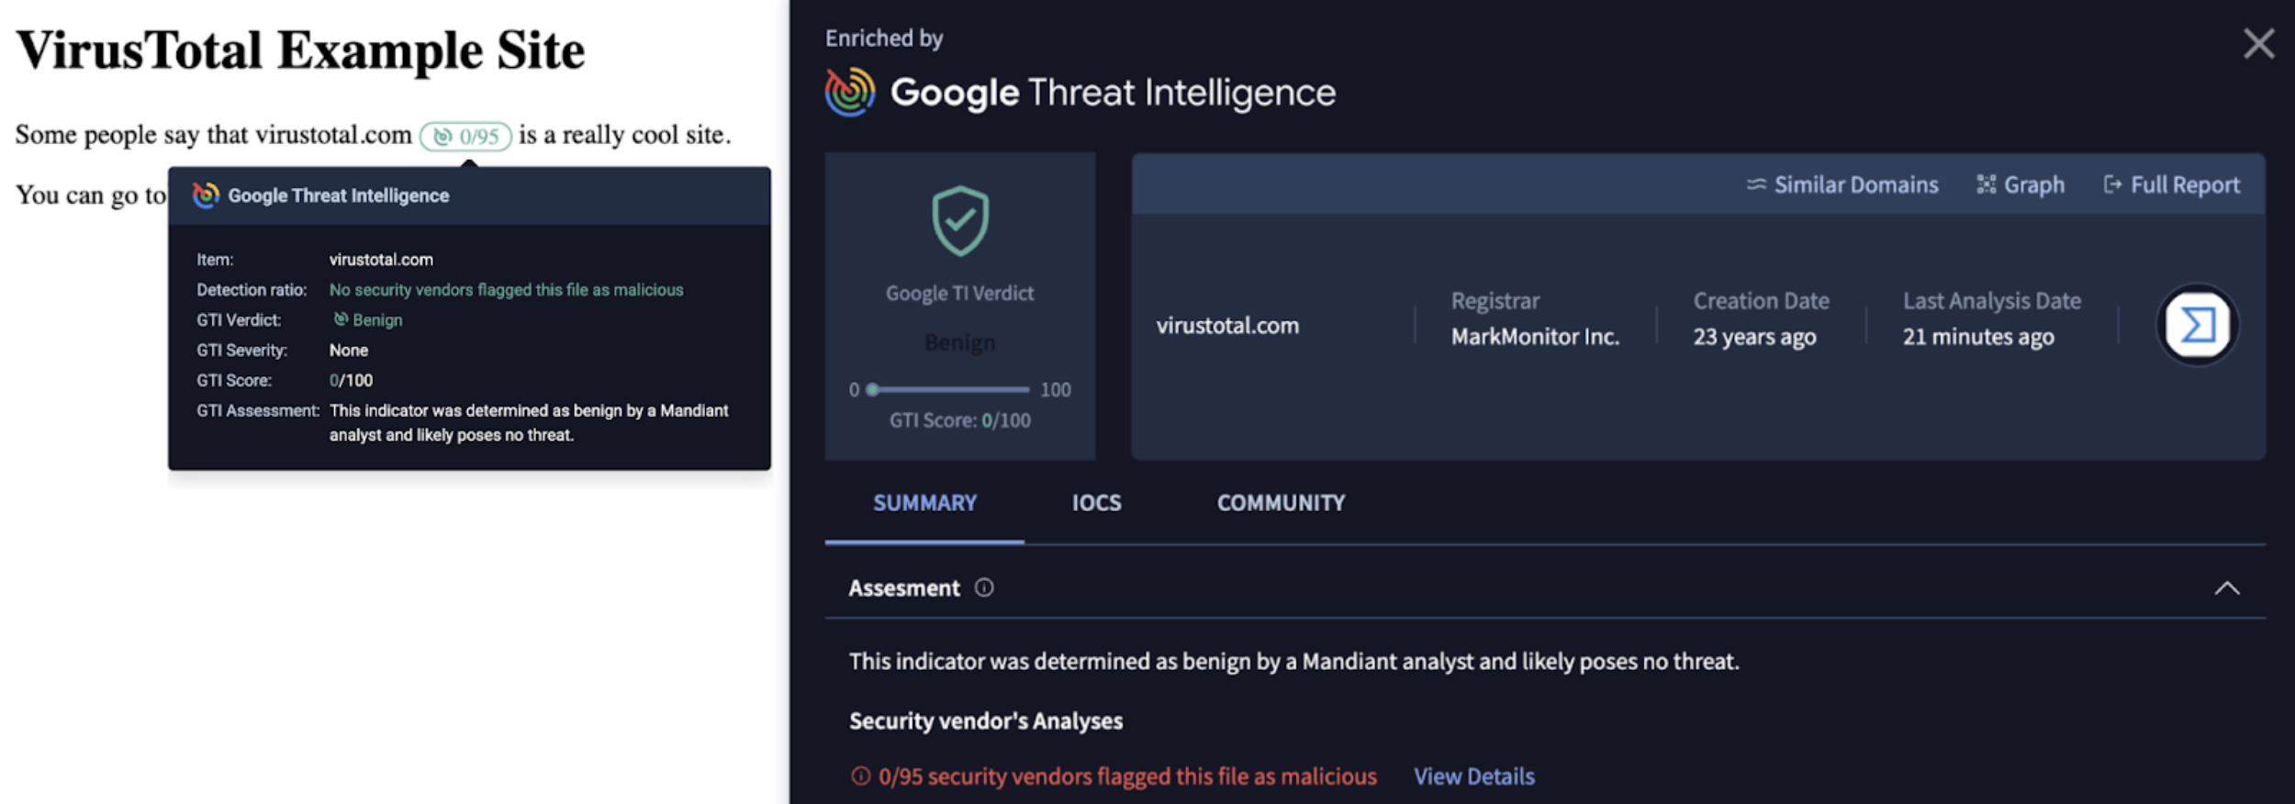The image size is (2295, 804).
Task: Switch to the COMMUNITY tab
Action: (x=1281, y=503)
